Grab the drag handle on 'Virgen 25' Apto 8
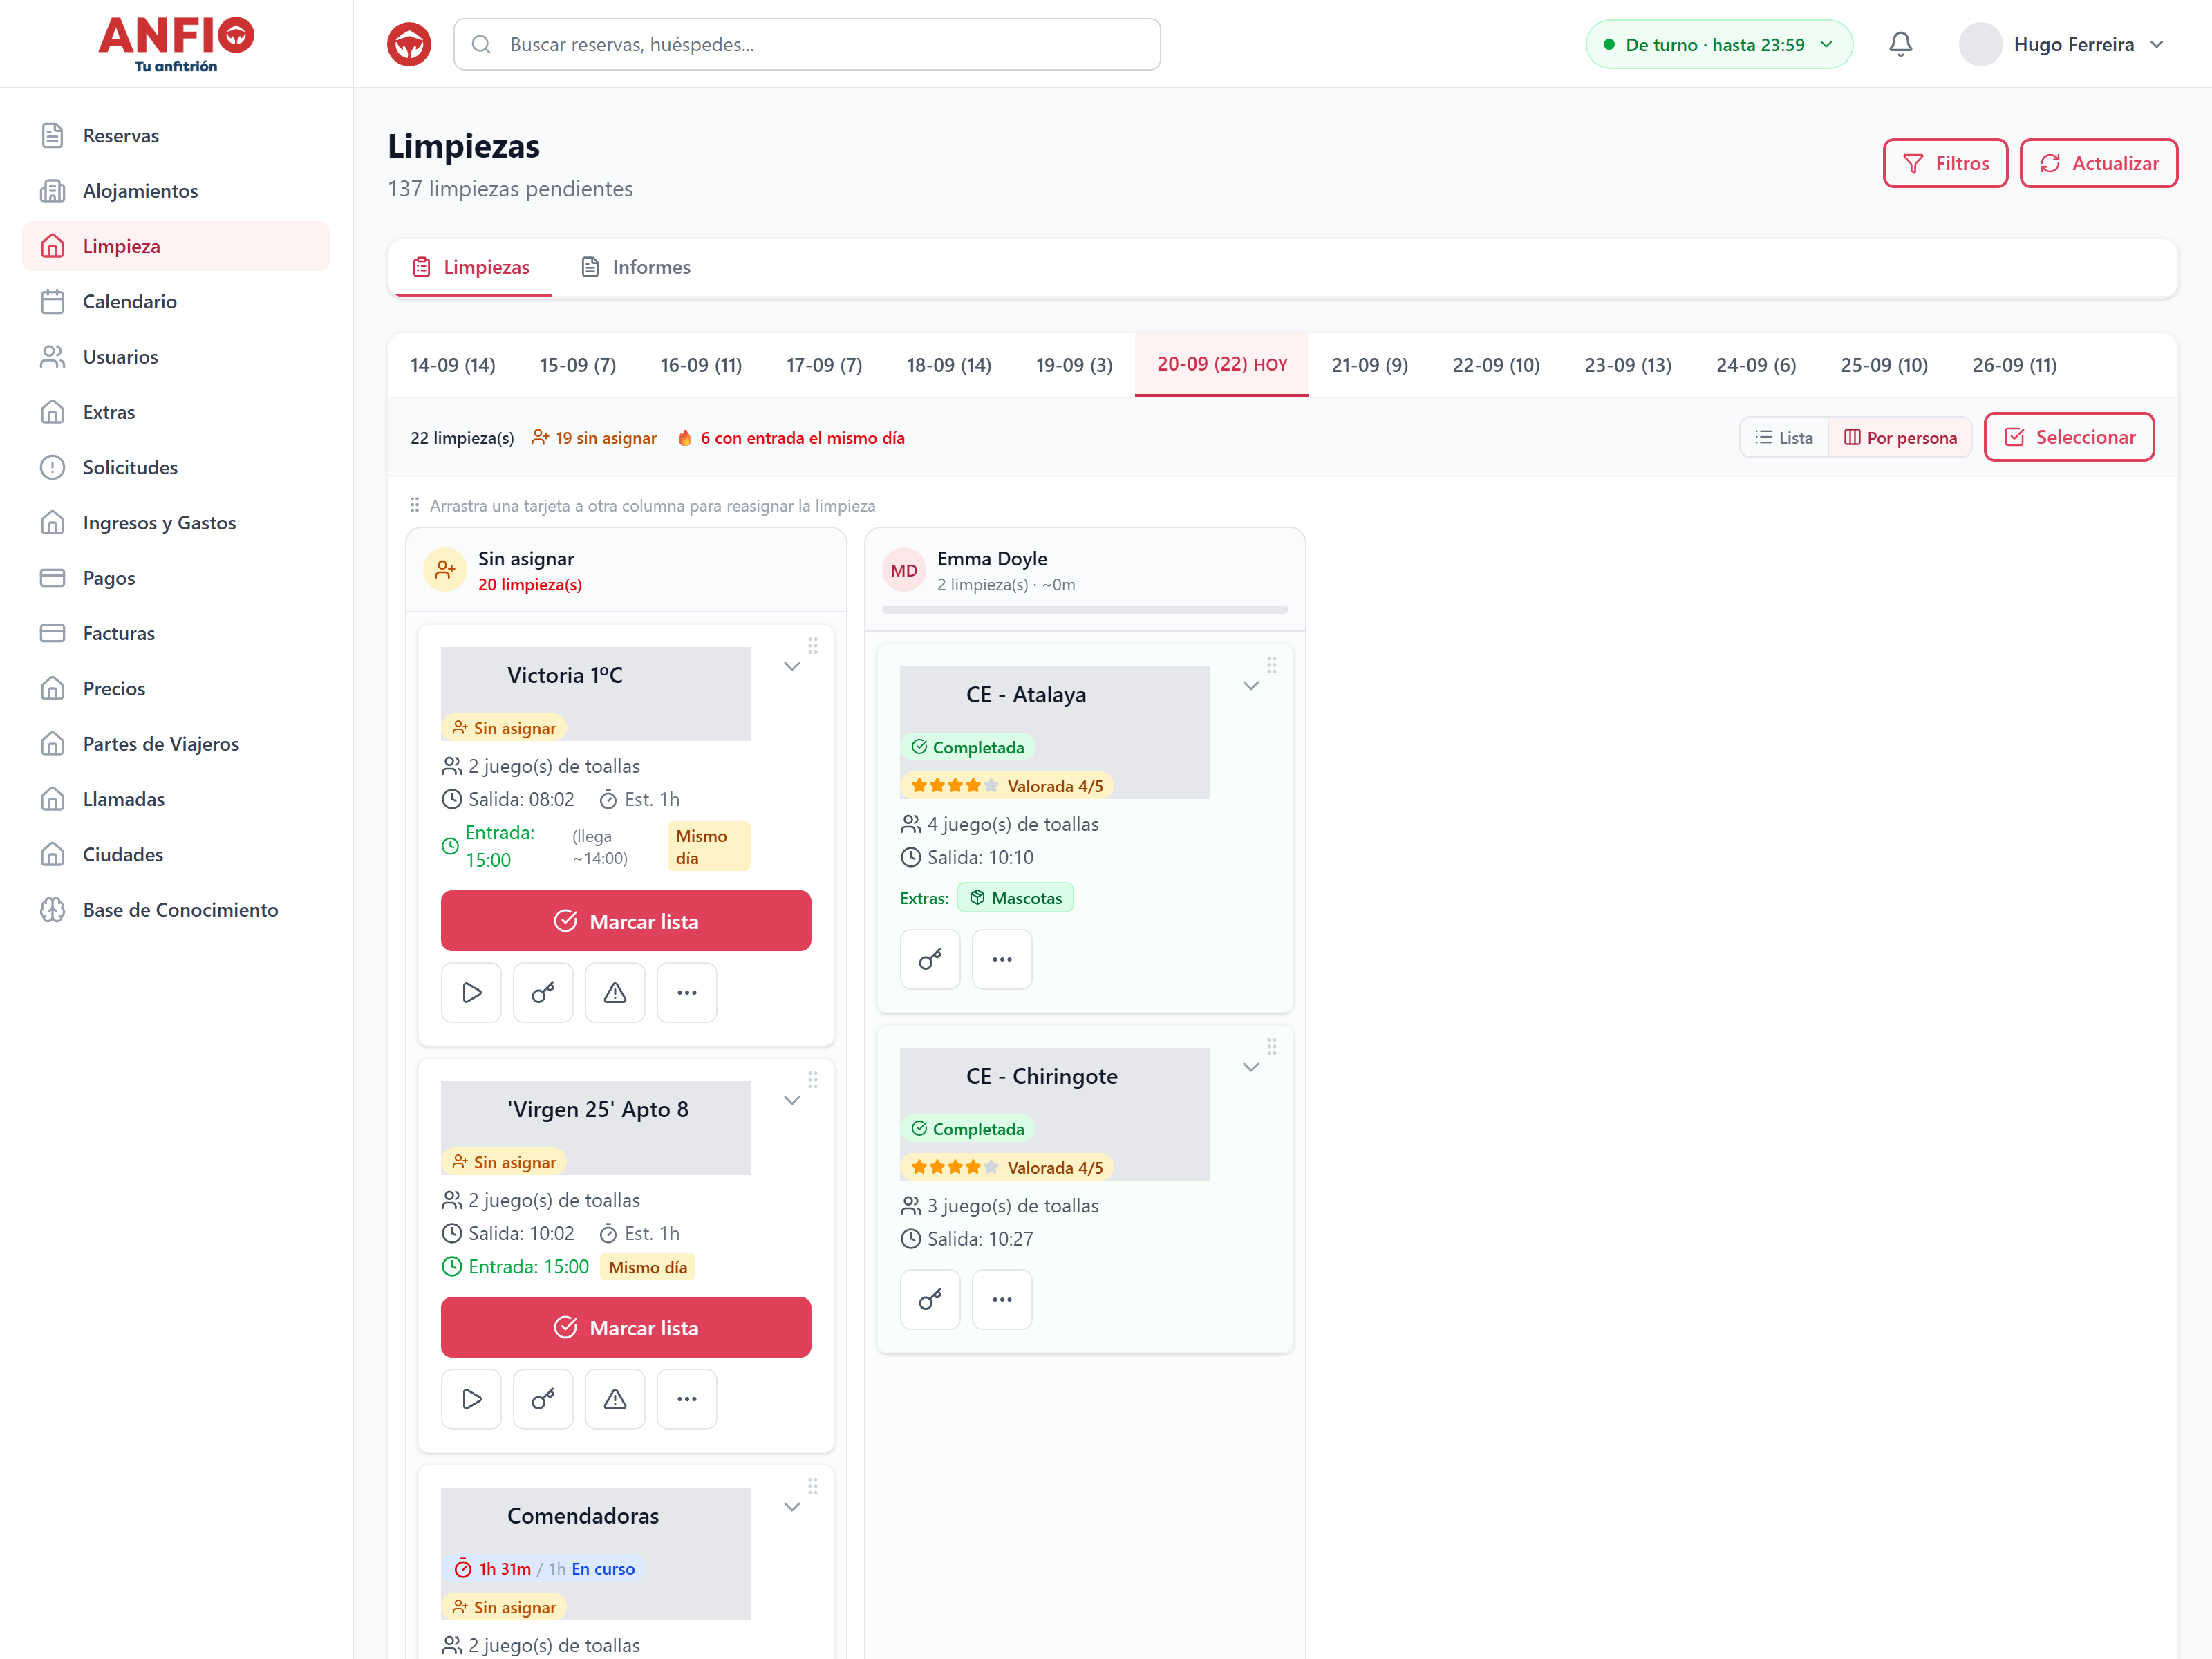This screenshot has width=2212, height=1659. click(813, 1080)
